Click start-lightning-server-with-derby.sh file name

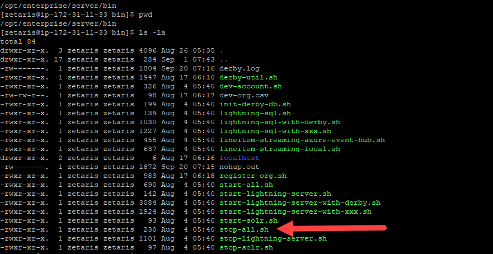(x=300, y=203)
